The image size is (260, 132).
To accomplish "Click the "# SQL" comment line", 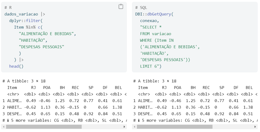I will (x=141, y=8).
